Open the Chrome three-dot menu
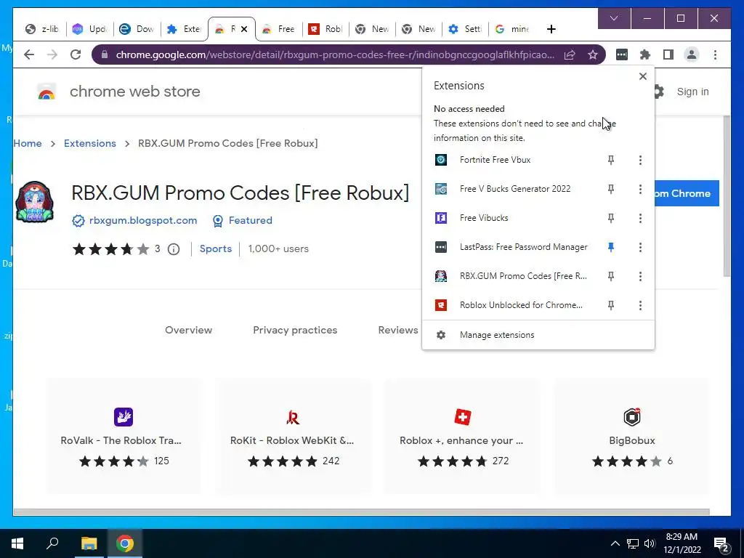744x558 pixels. coord(715,54)
